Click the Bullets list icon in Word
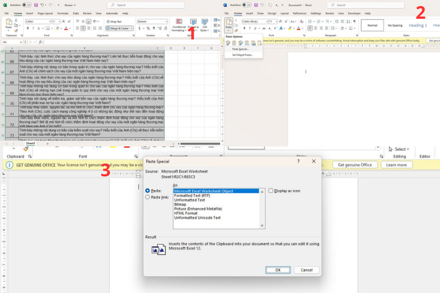 pyautogui.click(x=310, y=21)
